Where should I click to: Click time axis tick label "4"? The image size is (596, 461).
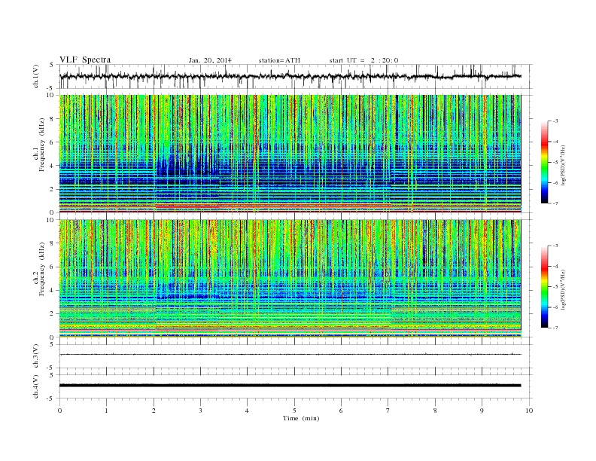[247, 411]
